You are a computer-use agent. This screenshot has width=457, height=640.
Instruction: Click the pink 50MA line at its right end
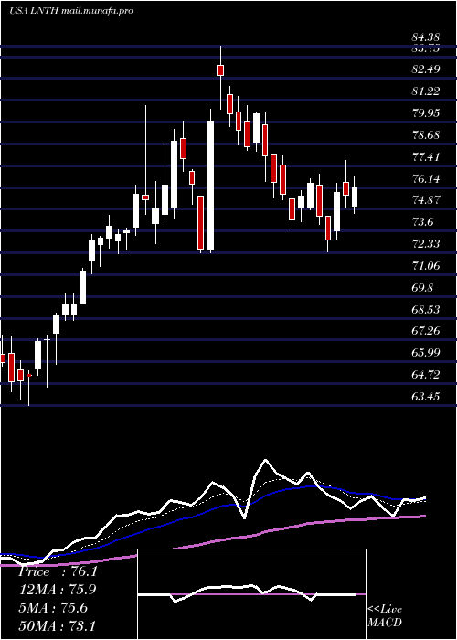[x=424, y=516]
